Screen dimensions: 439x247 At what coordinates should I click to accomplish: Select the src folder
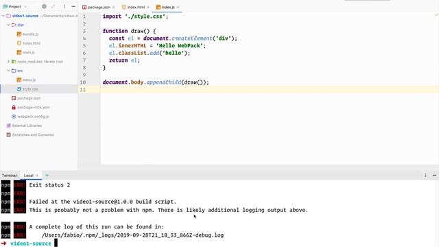(20, 71)
